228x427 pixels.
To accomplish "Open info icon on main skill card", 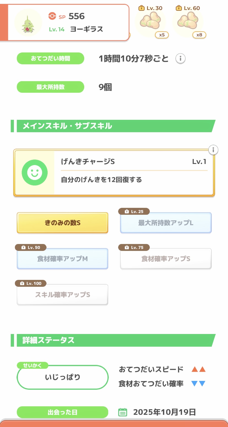I will click(x=213, y=150).
